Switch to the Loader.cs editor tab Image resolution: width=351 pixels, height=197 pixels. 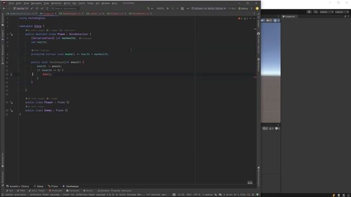pyautogui.click(x=95, y=14)
